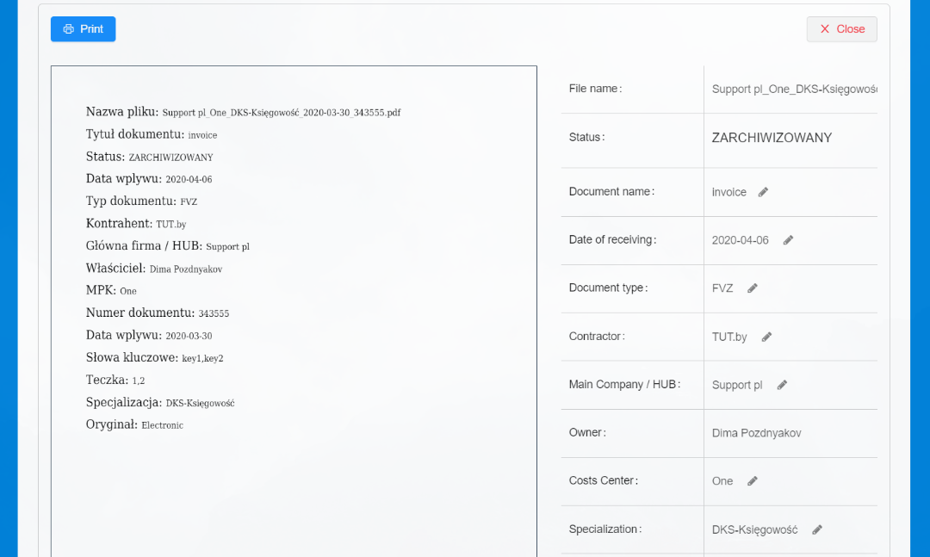Image resolution: width=930 pixels, height=557 pixels.
Task: Click the FVZ document type value
Action: coord(722,288)
